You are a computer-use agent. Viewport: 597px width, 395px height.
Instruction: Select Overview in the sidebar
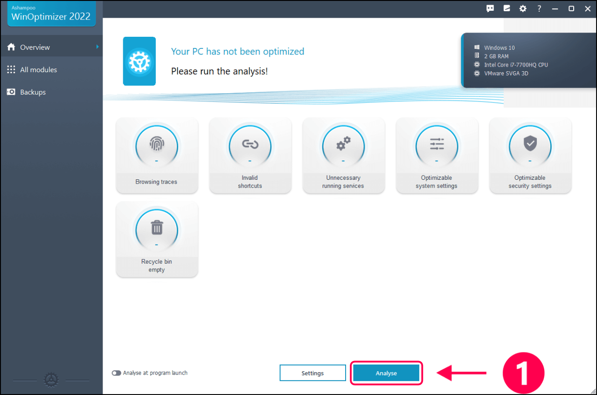tap(51, 47)
